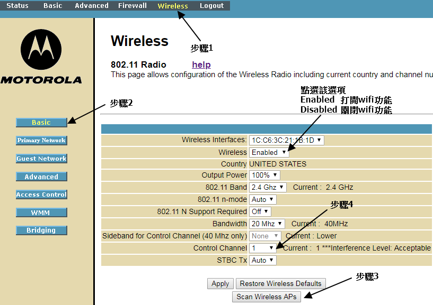
Task: Click the Motorola logo icon
Action: (41, 50)
